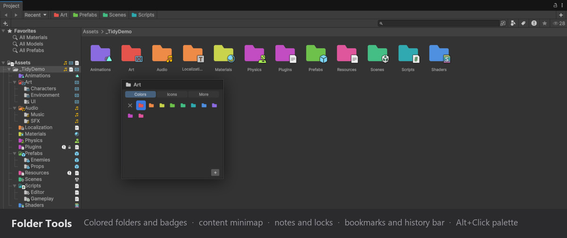Collapse the Favorites section arrow

click(3, 31)
